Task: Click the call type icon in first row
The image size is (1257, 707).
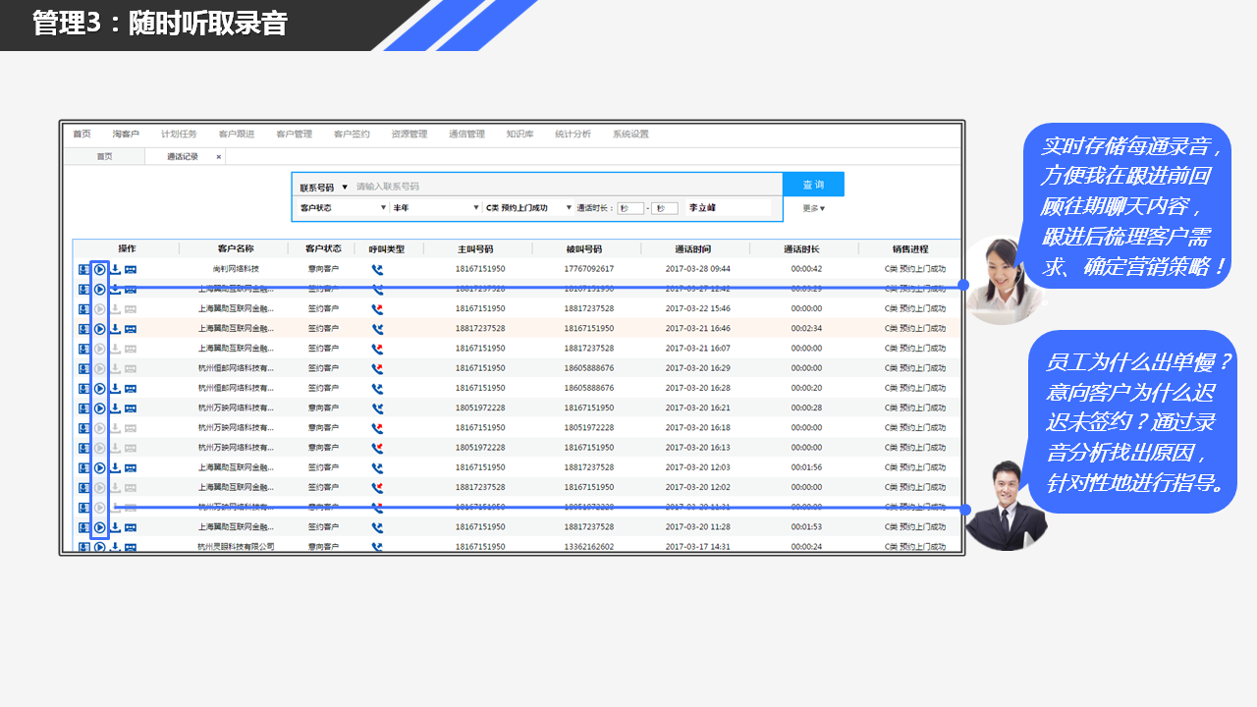Action: 377,269
